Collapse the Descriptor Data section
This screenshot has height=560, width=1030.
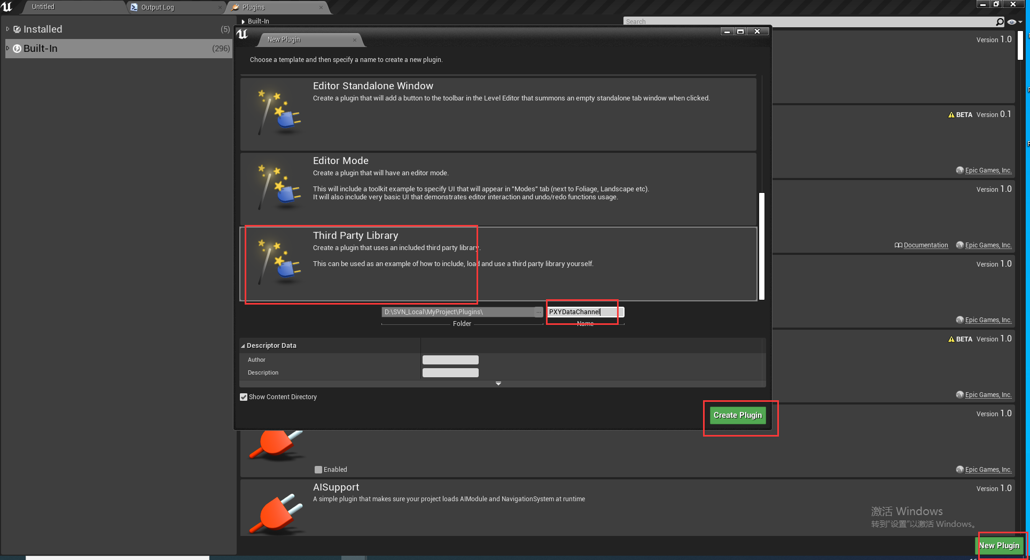[243, 346]
